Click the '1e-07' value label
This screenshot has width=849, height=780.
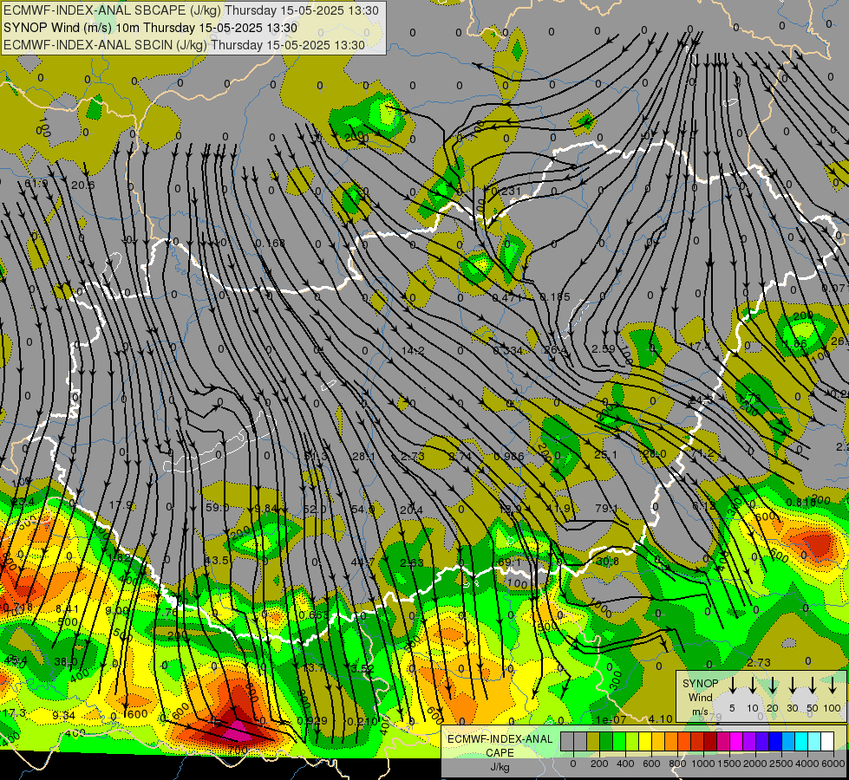(x=611, y=719)
